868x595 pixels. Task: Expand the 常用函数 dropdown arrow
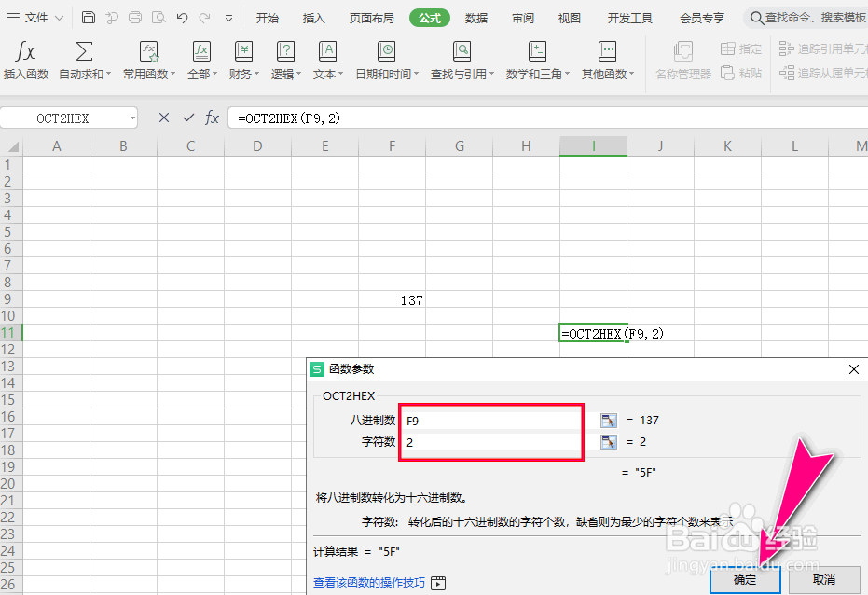point(172,74)
